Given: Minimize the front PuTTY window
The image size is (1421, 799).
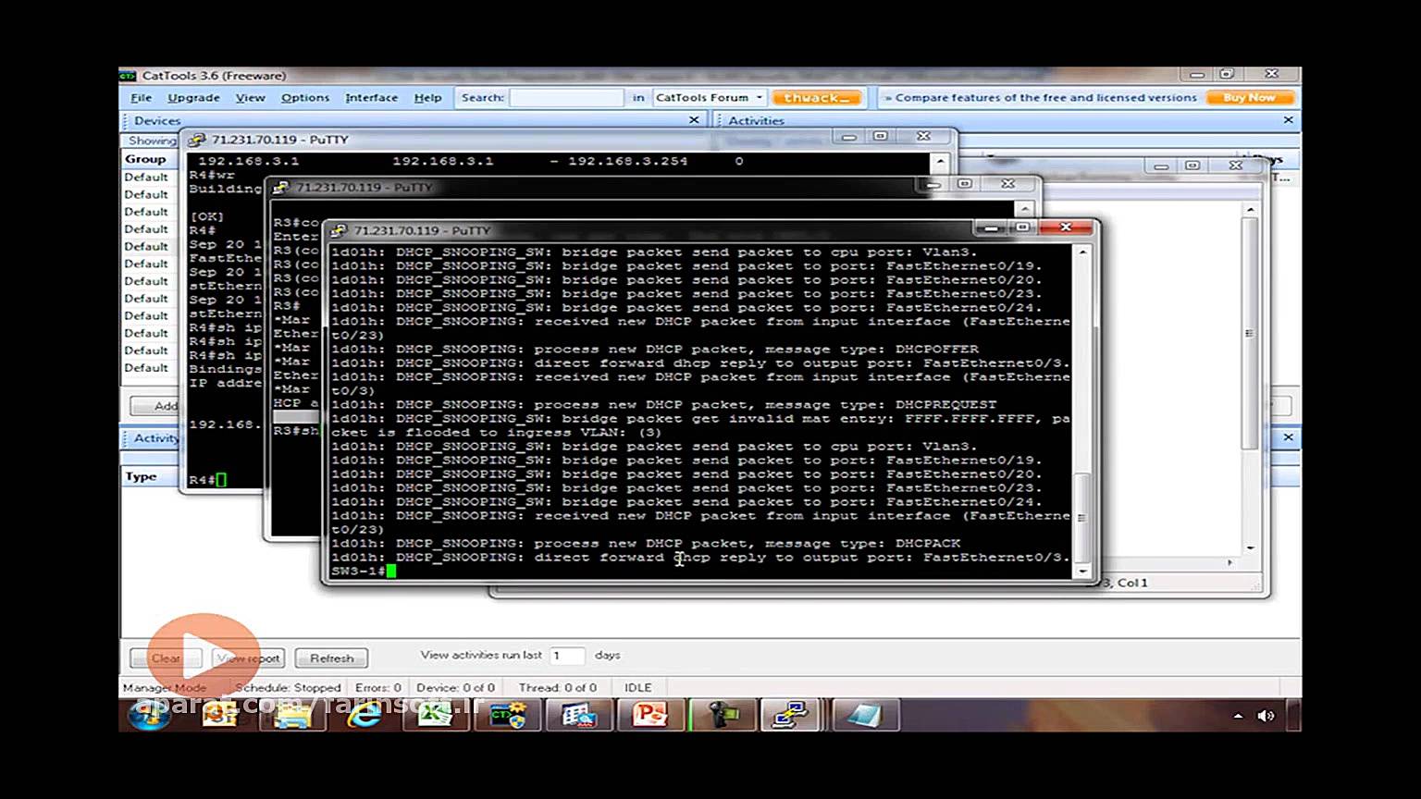Looking at the screenshot, I should click(991, 227).
